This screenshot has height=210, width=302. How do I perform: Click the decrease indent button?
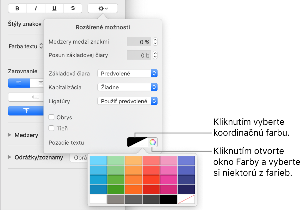tap(26, 97)
